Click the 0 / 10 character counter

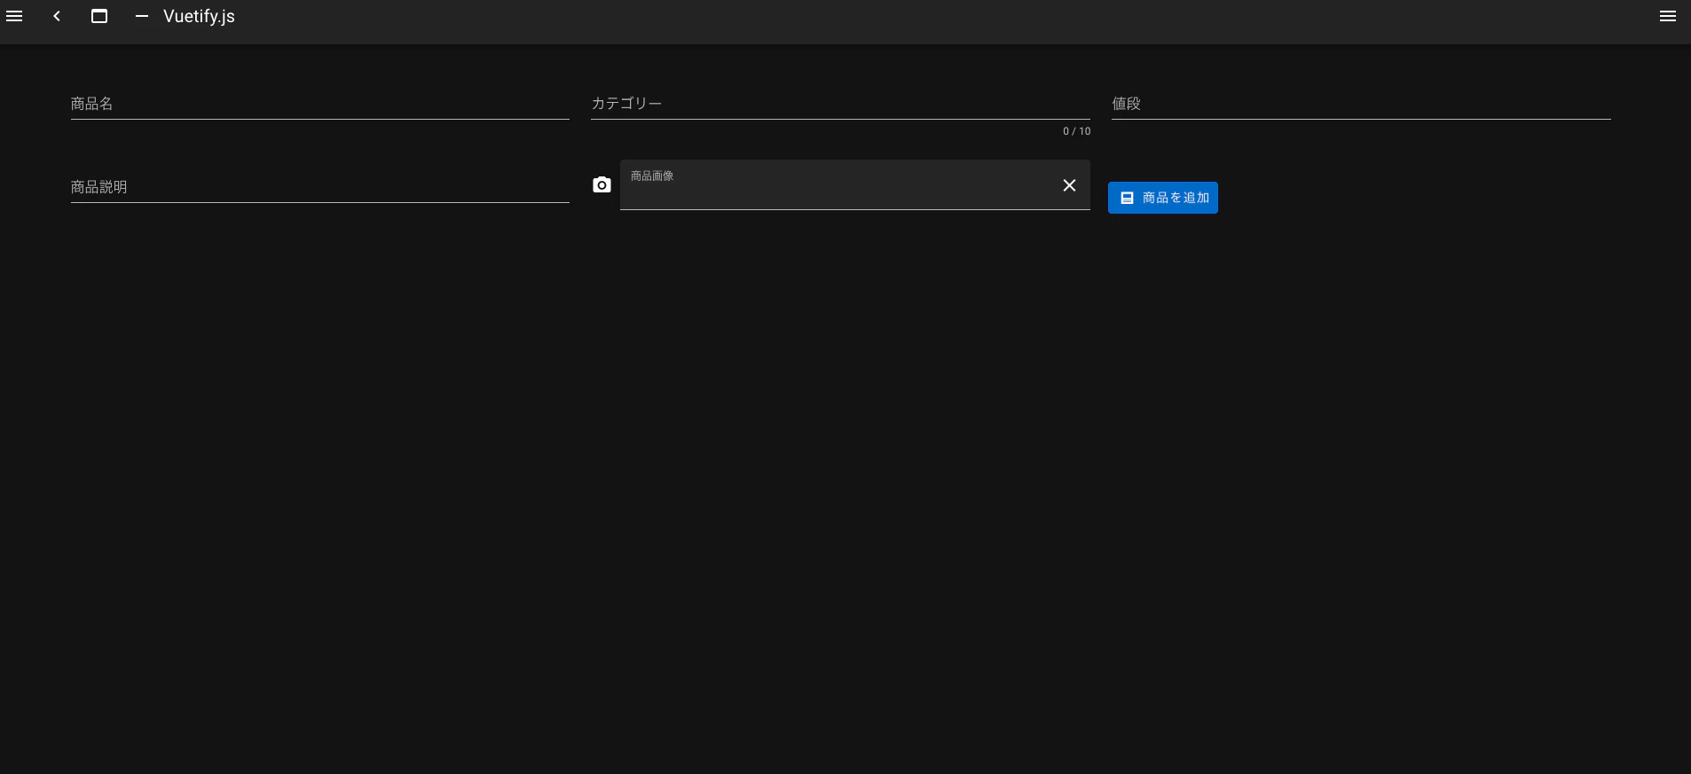pyautogui.click(x=1076, y=131)
